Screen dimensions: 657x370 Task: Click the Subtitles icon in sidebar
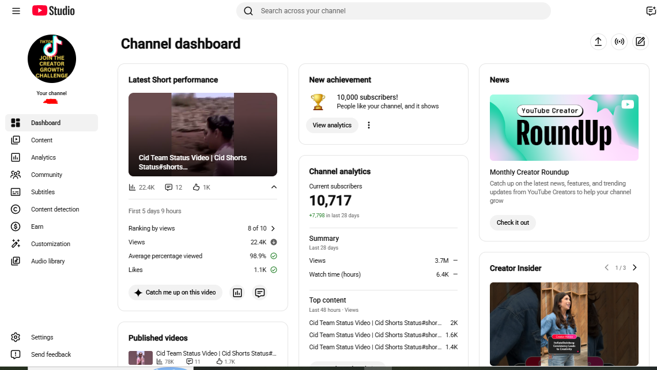(16, 192)
